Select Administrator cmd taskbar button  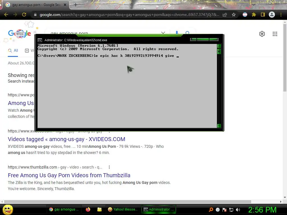[x=159, y=209]
